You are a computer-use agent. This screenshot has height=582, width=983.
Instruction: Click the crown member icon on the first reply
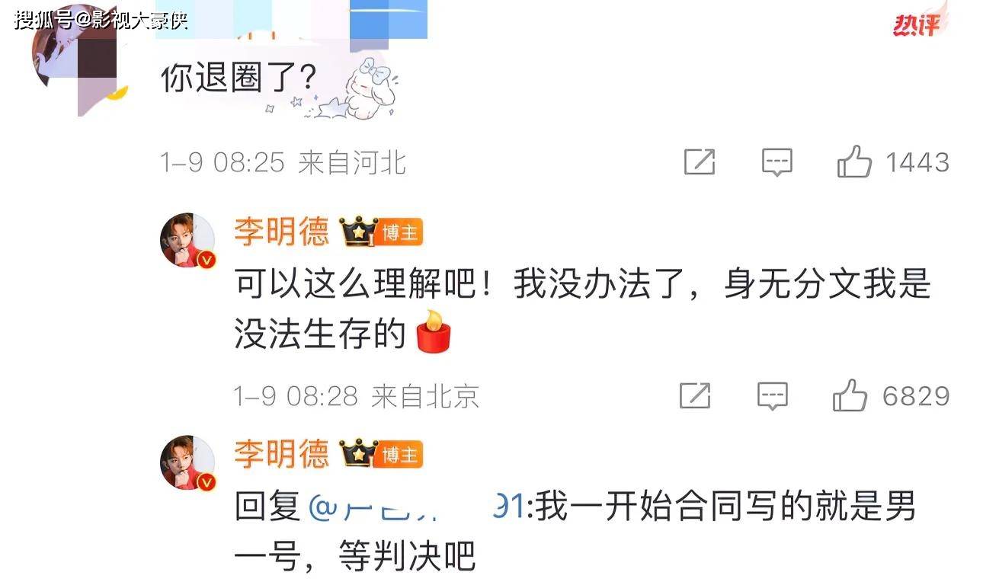[x=358, y=231]
